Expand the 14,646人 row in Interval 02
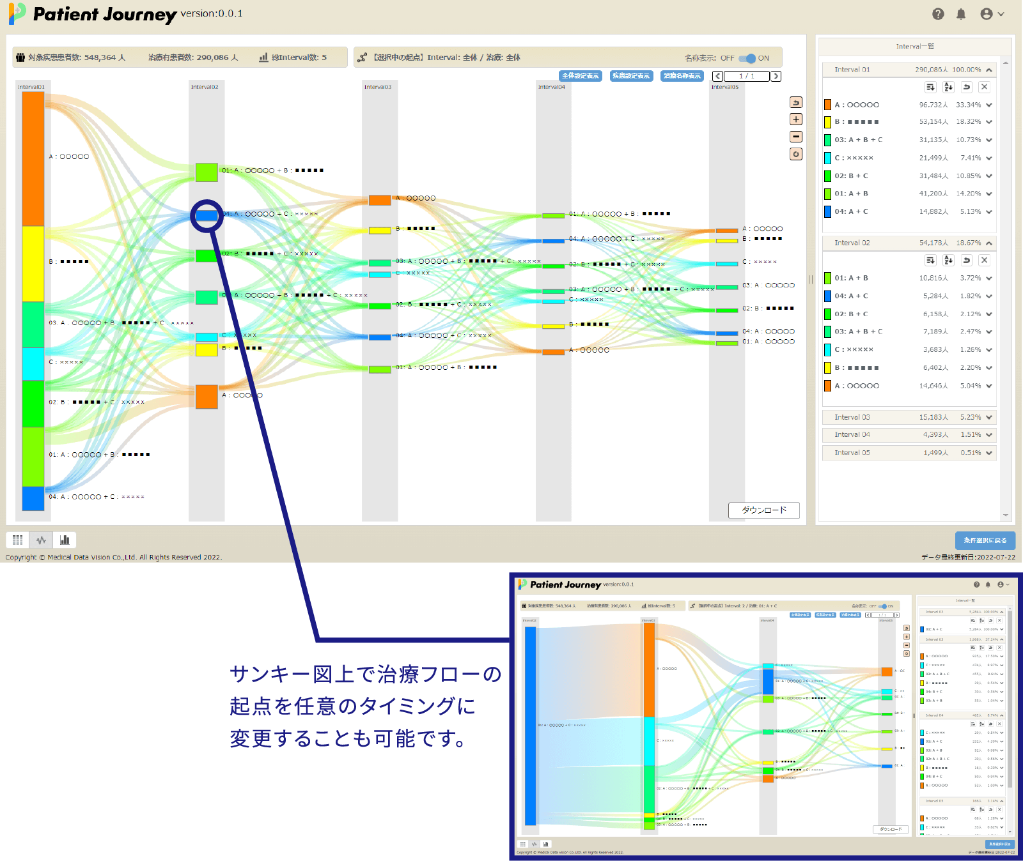Image resolution: width=1023 pixels, height=861 pixels. point(989,386)
